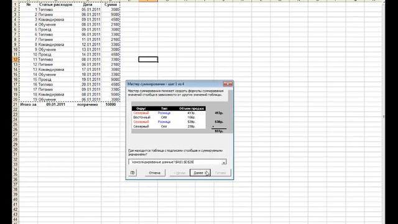Collapse dialog with the range picker button
This screenshot has width=398, height=224.
click(224, 162)
